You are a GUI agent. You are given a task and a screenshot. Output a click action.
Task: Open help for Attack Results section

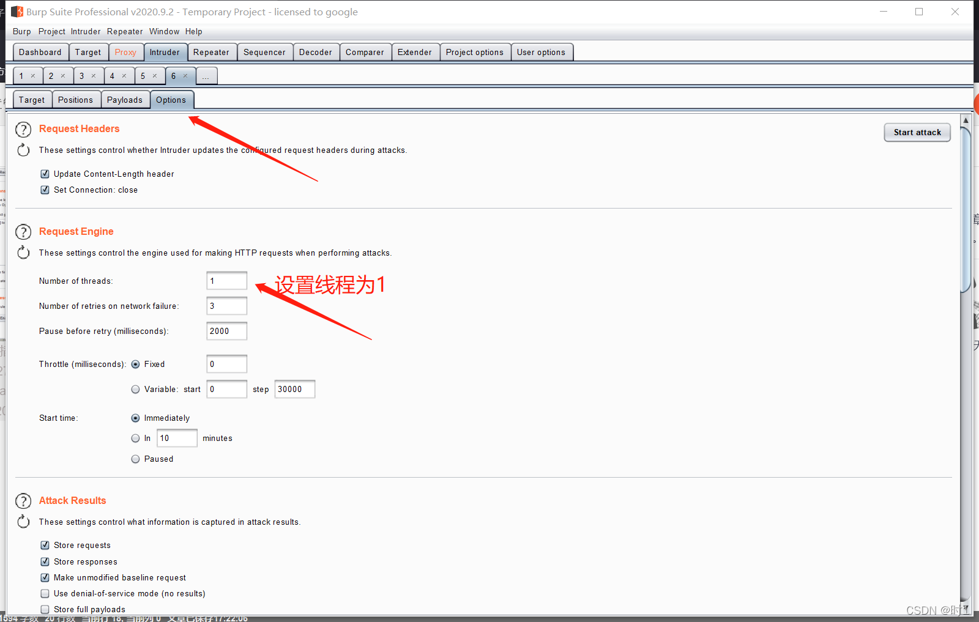click(23, 502)
